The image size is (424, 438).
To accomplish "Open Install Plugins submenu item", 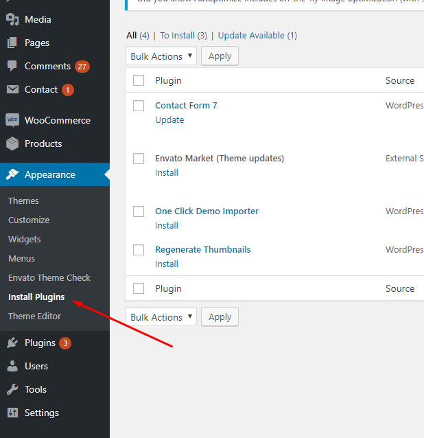I will point(36,297).
